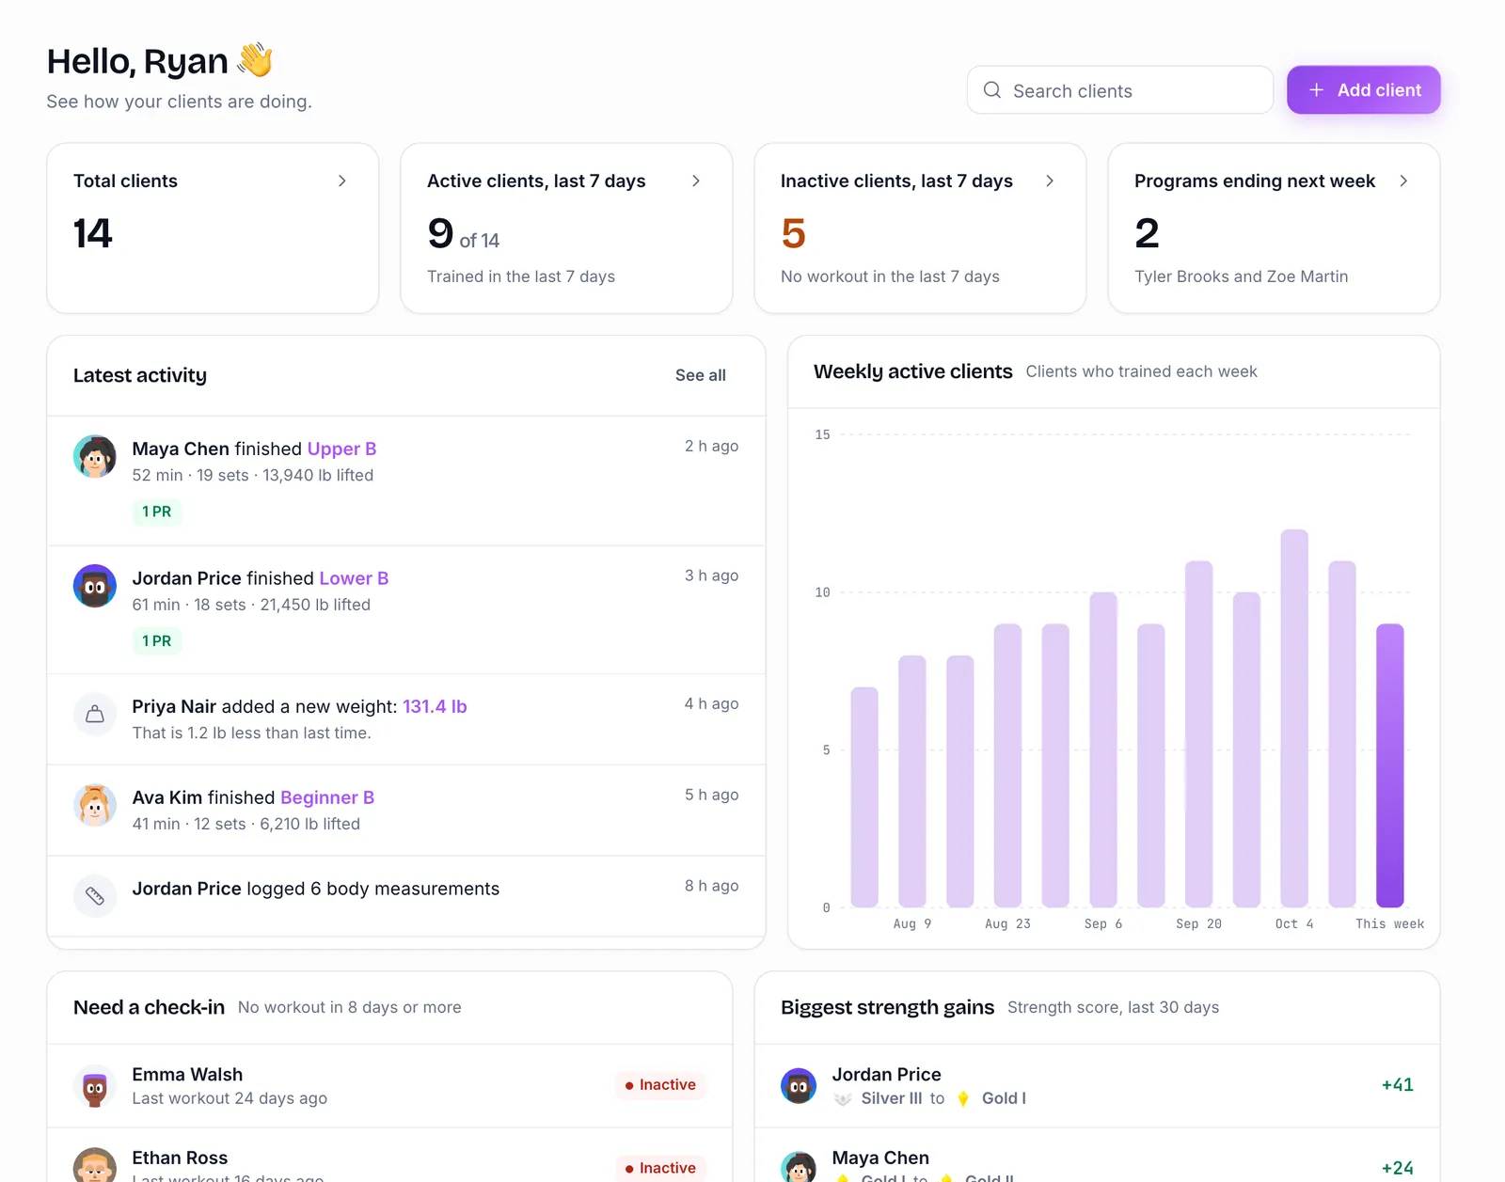The width and height of the screenshot is (1505, 1182).
Task: Click the +41 strength gain value
Action: tap(1397, 1085)
